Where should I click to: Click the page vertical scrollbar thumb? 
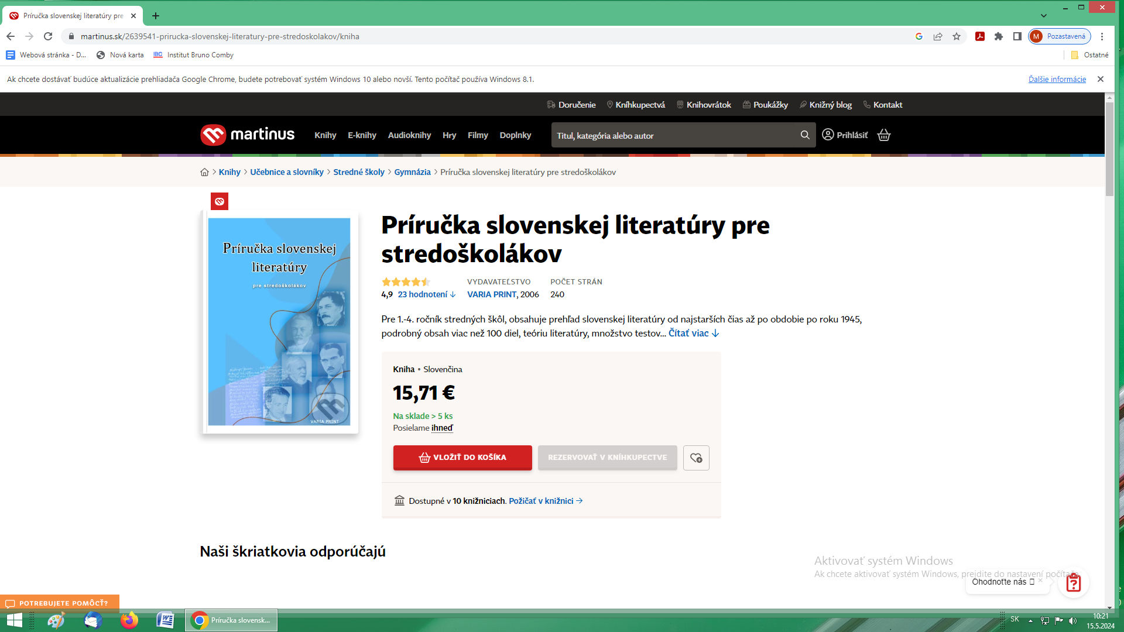coord(1109,149)
